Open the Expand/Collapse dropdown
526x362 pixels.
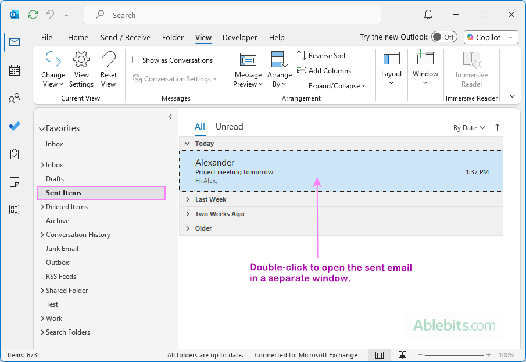(331, 86)
